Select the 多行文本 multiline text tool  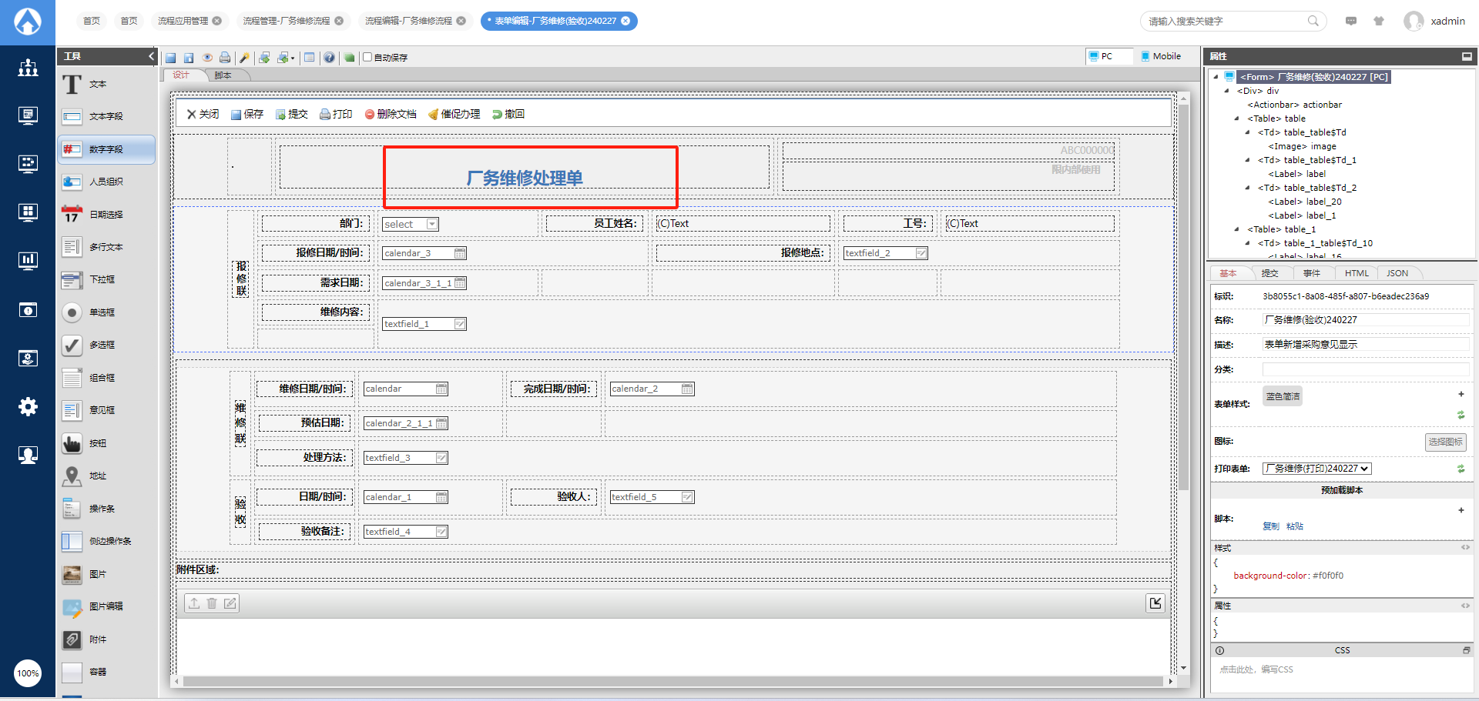106,247
